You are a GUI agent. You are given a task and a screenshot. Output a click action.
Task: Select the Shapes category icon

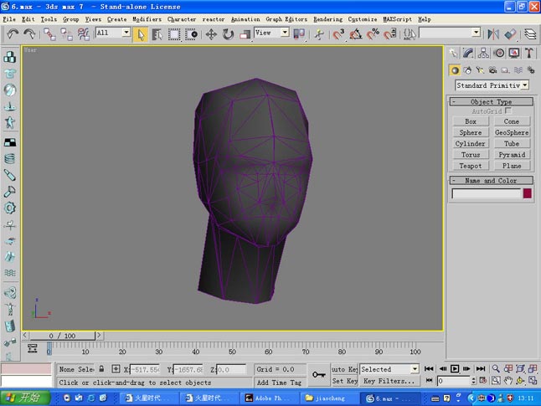[467, 70]
